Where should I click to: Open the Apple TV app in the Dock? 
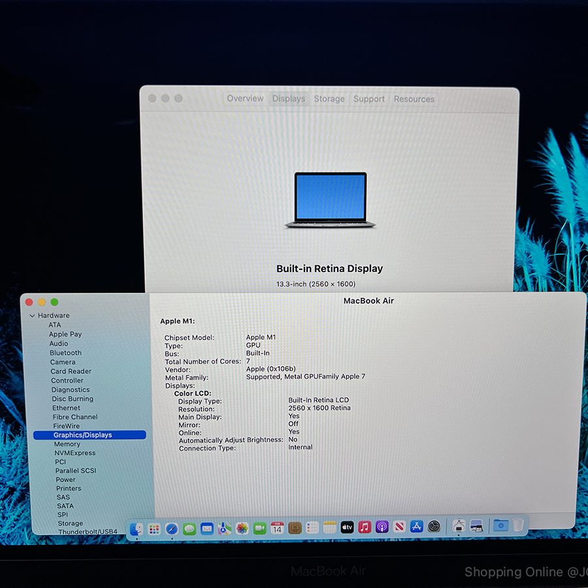(x=348, y=528)
